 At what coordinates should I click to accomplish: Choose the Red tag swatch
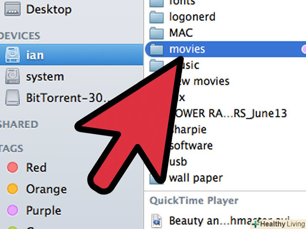coord(13,167)
